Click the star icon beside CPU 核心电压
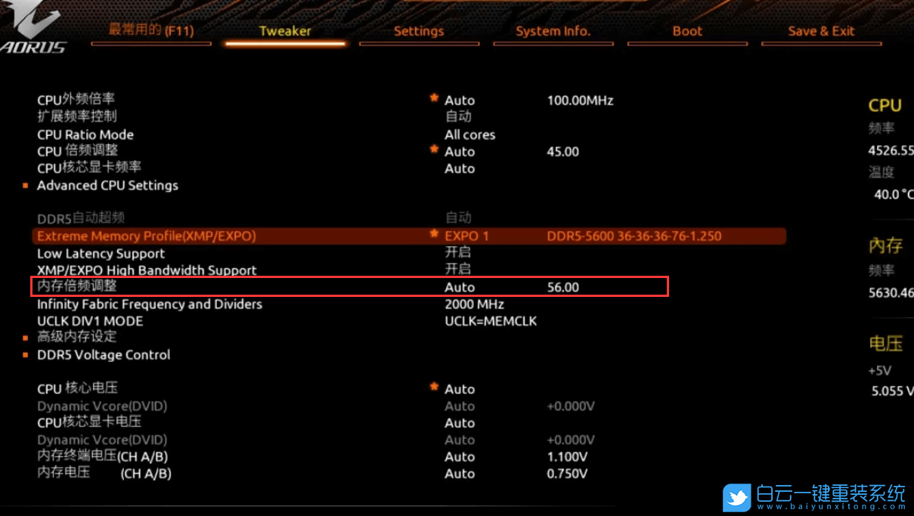The height and width of the screenshot is (516, 914). (434, 387)
